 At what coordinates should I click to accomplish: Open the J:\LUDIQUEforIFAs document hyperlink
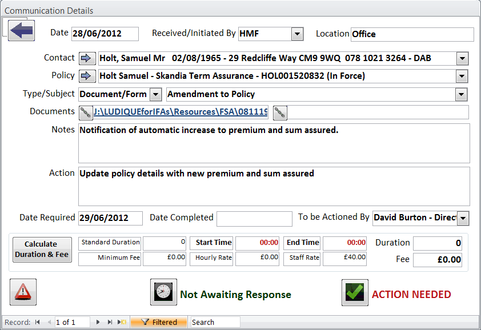click(x=181, y=112)
